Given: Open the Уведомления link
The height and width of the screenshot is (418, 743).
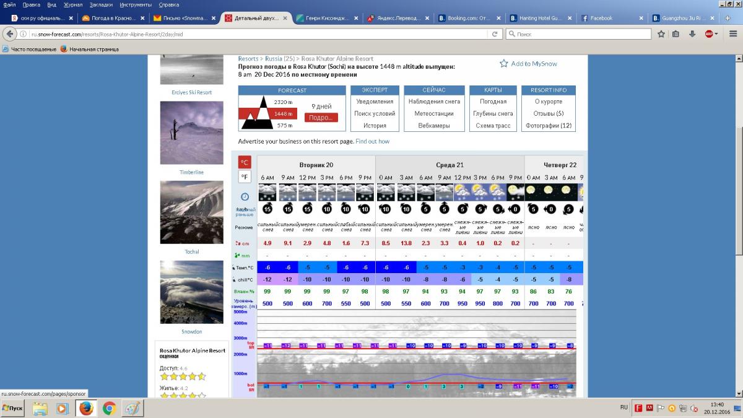Looking at the screenshot, I should 375,102.
